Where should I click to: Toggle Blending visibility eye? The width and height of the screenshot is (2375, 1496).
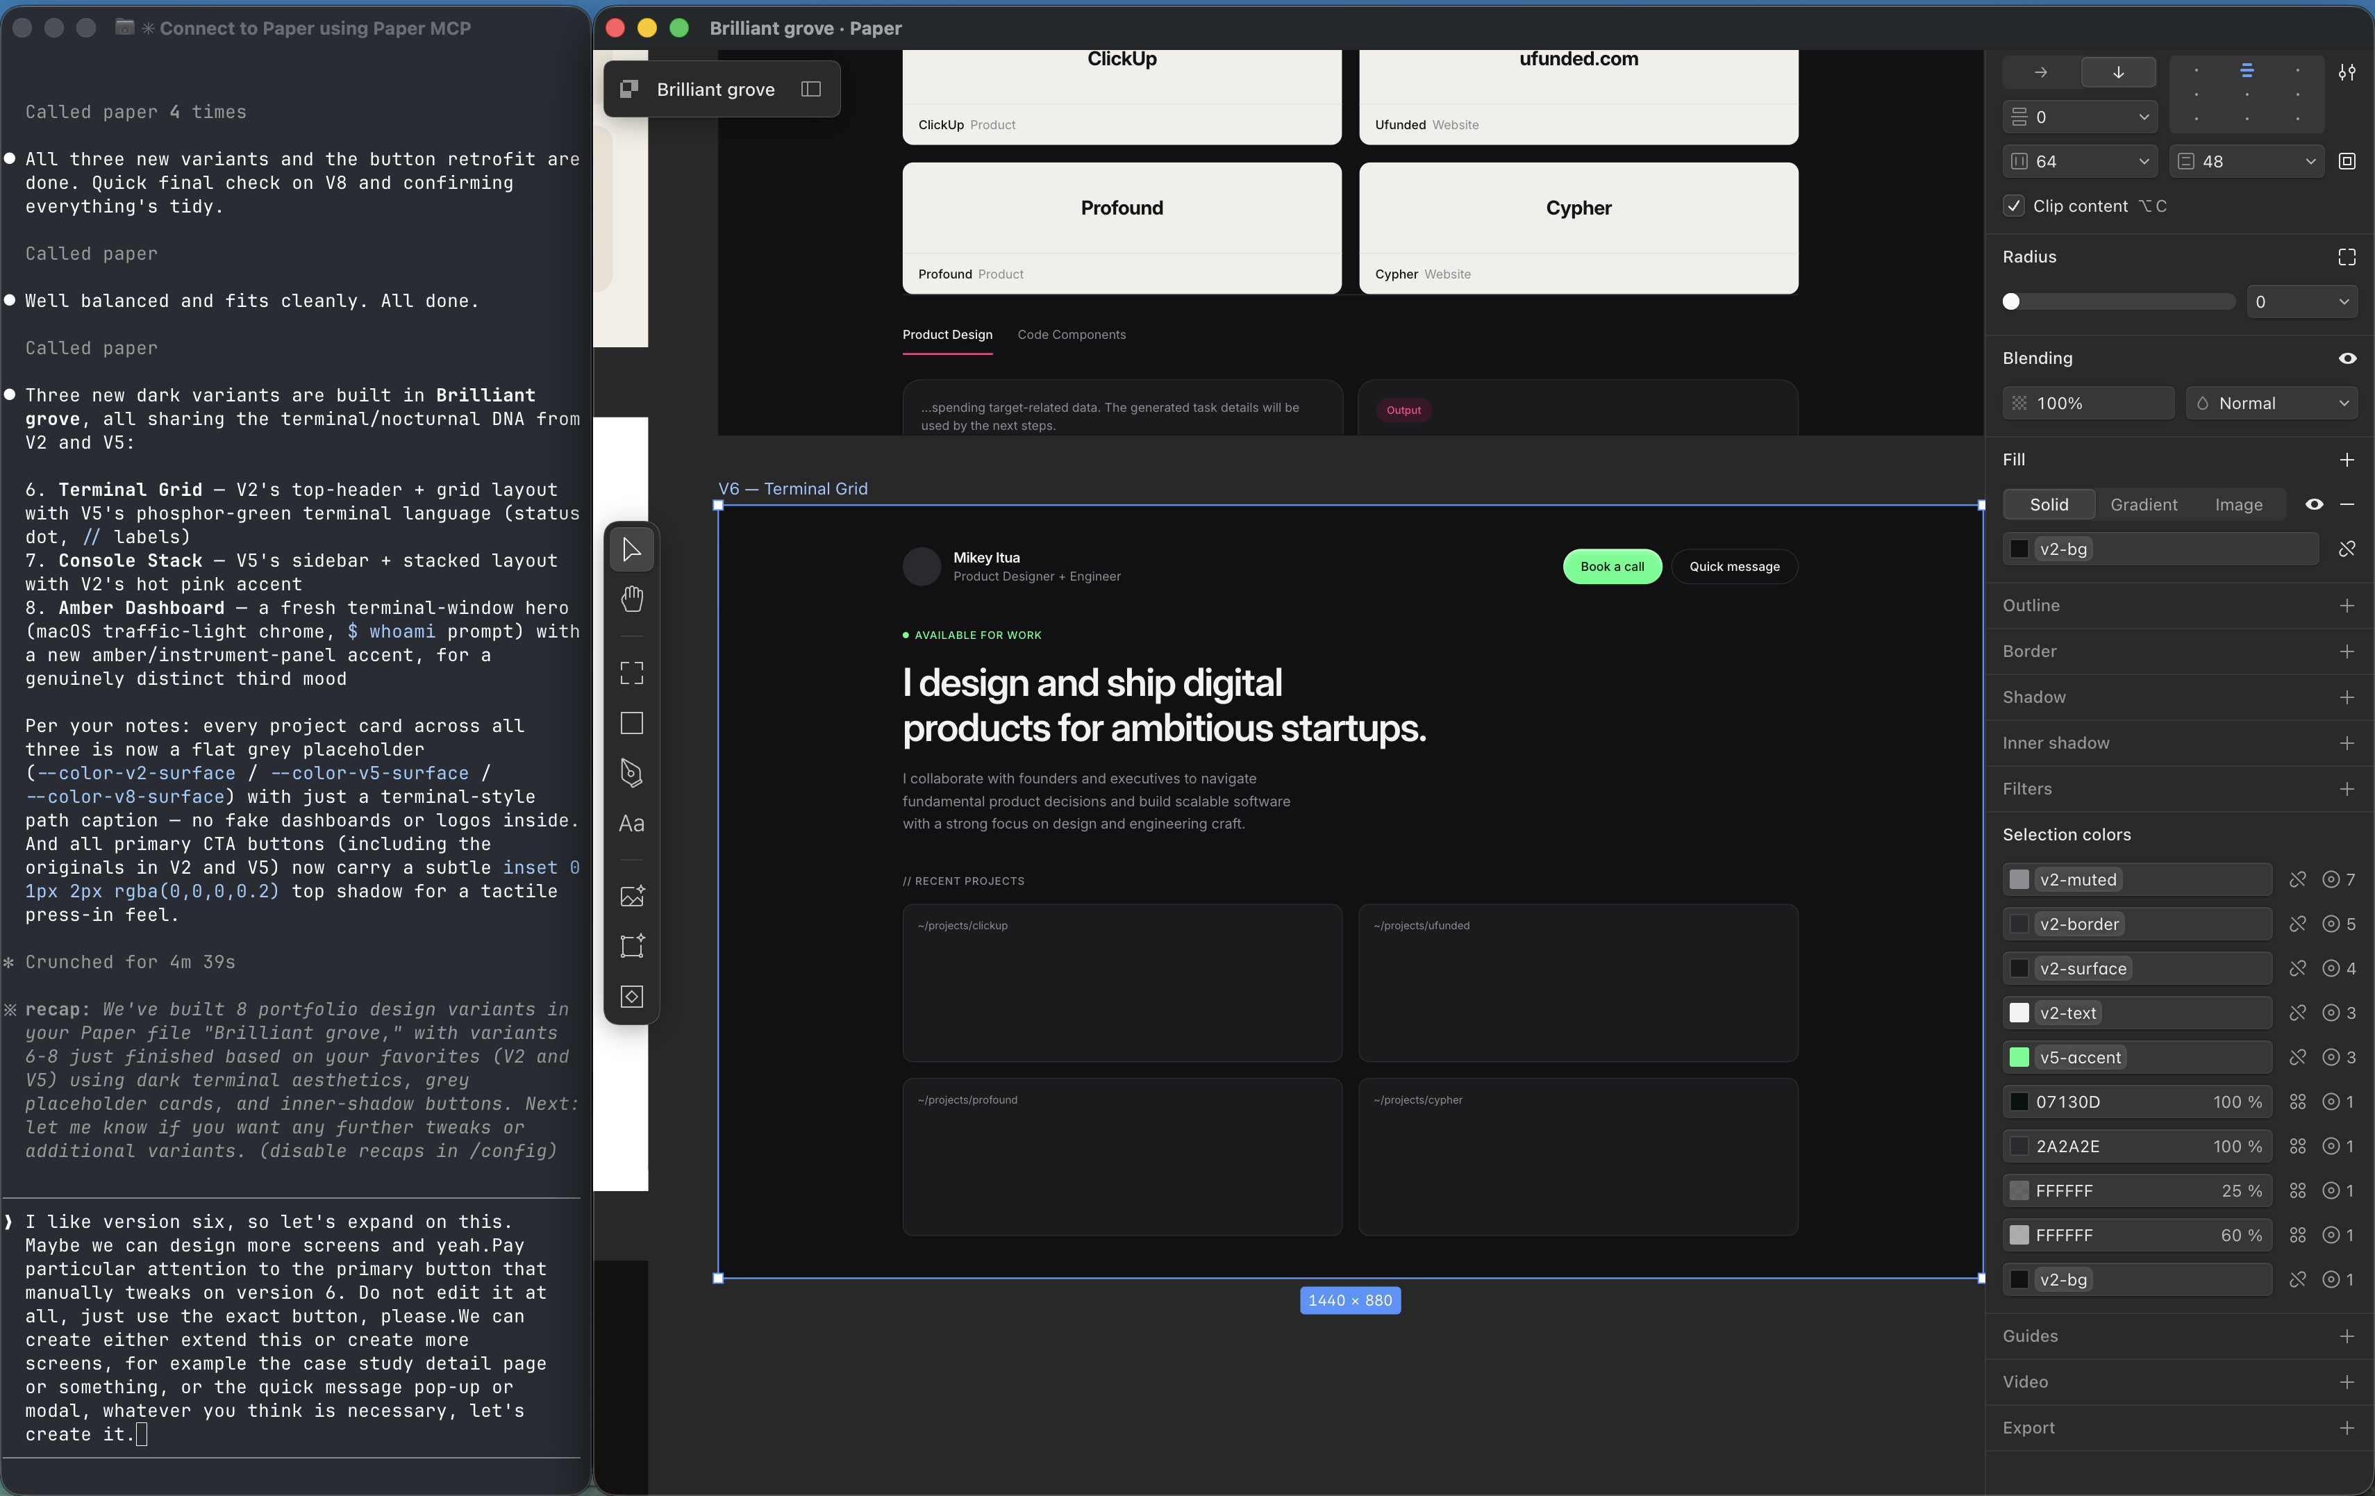[2347, 358]
